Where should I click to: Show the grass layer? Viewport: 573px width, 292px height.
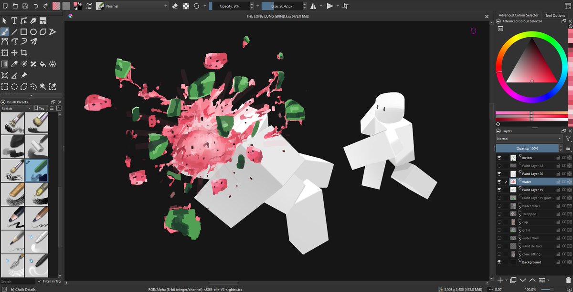(499, 230)
